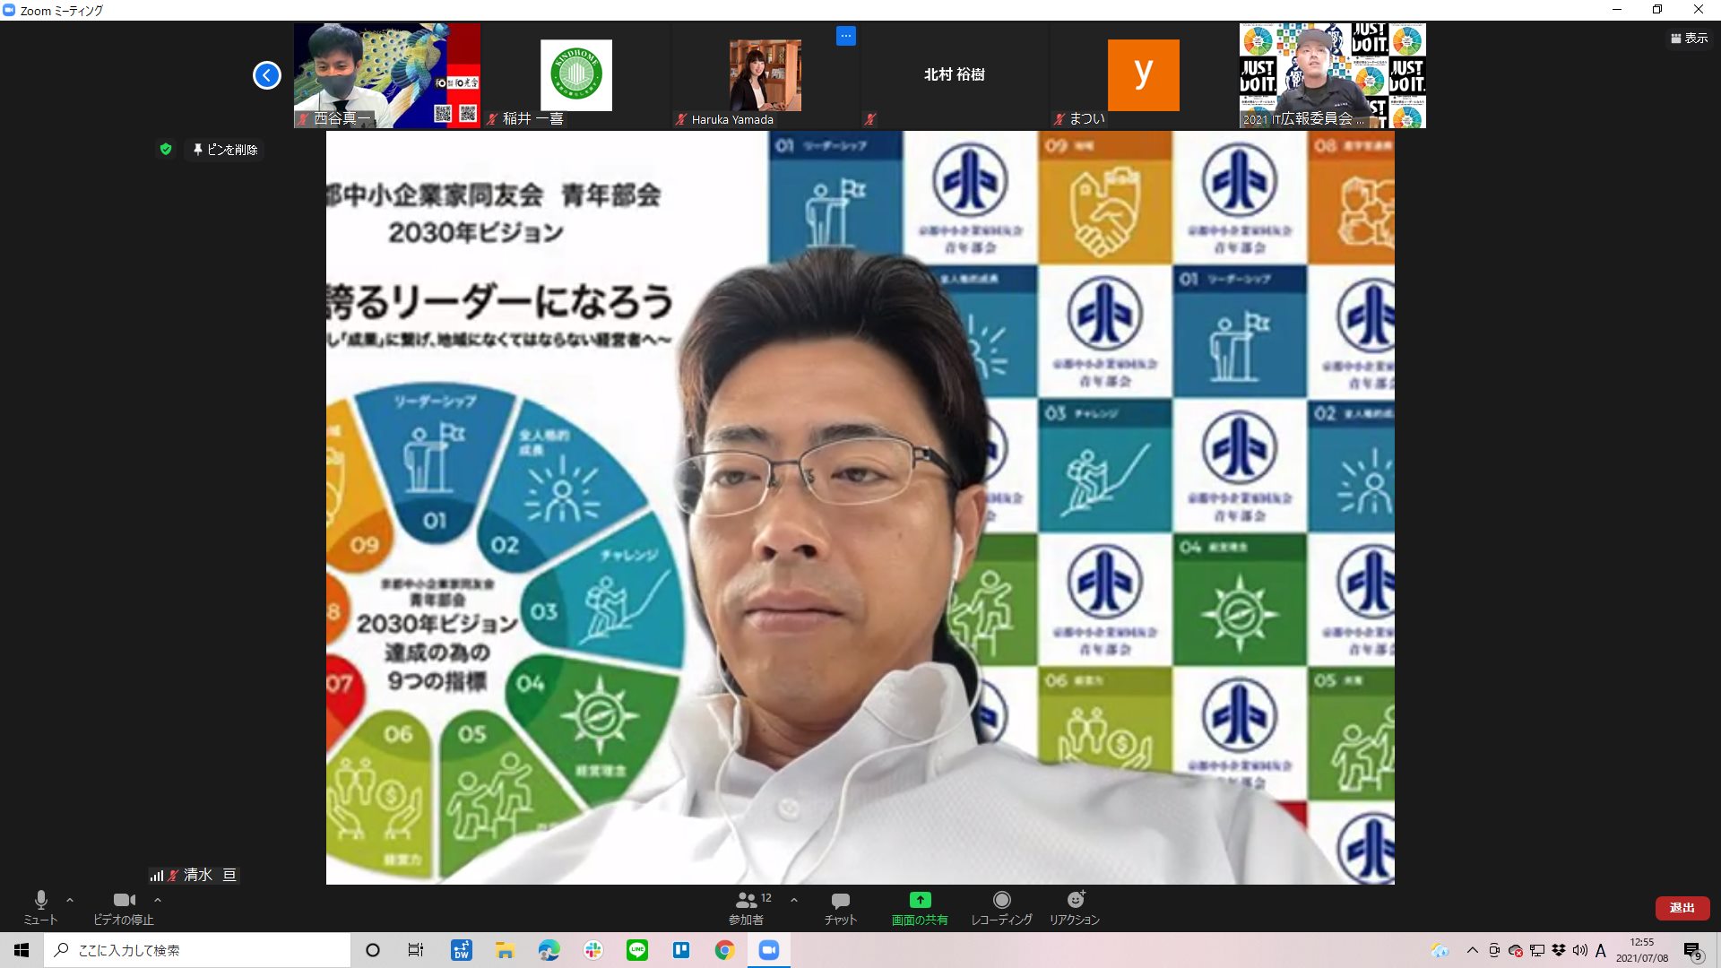Open Microsoft Edge from taskbar
Screen dimensions: 1721x968
[x=549, y=950]
